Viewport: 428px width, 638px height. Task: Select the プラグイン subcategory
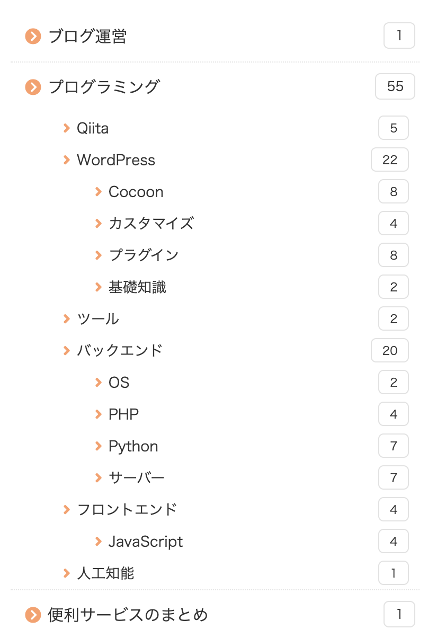144,255
